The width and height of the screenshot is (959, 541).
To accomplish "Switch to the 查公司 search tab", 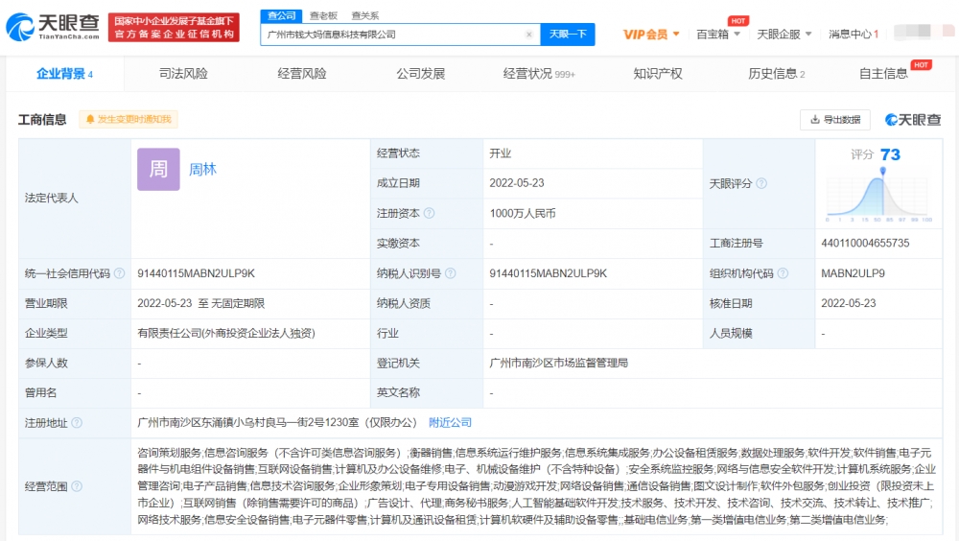I will [x=281, y=15].
